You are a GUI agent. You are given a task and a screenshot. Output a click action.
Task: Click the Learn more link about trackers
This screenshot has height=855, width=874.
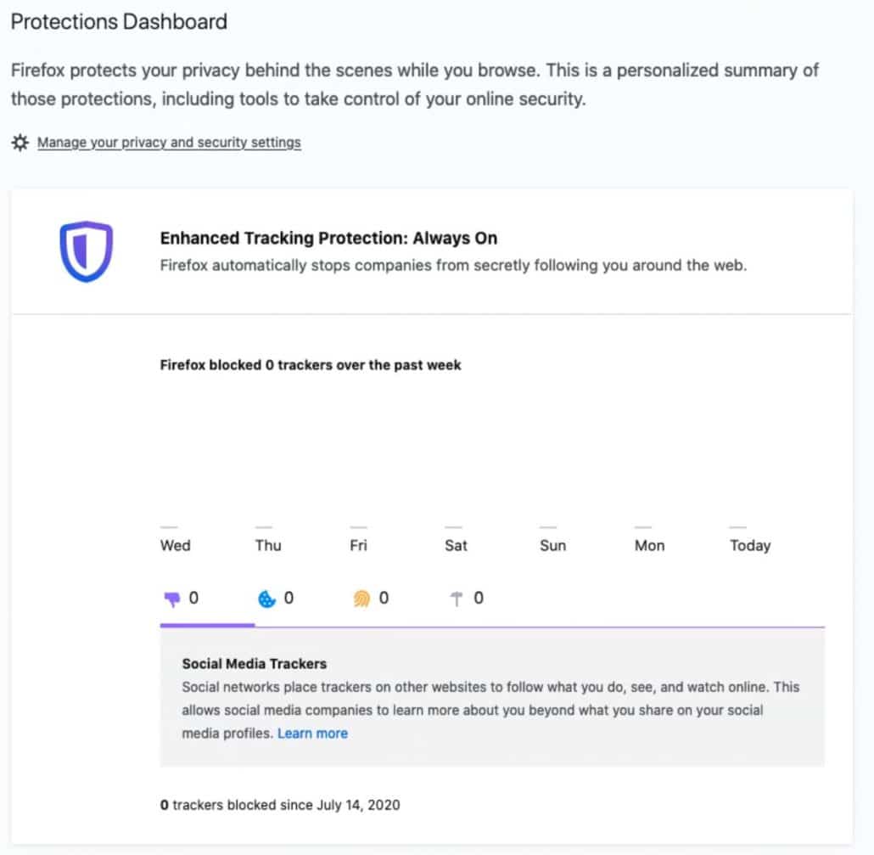[312, 733]
